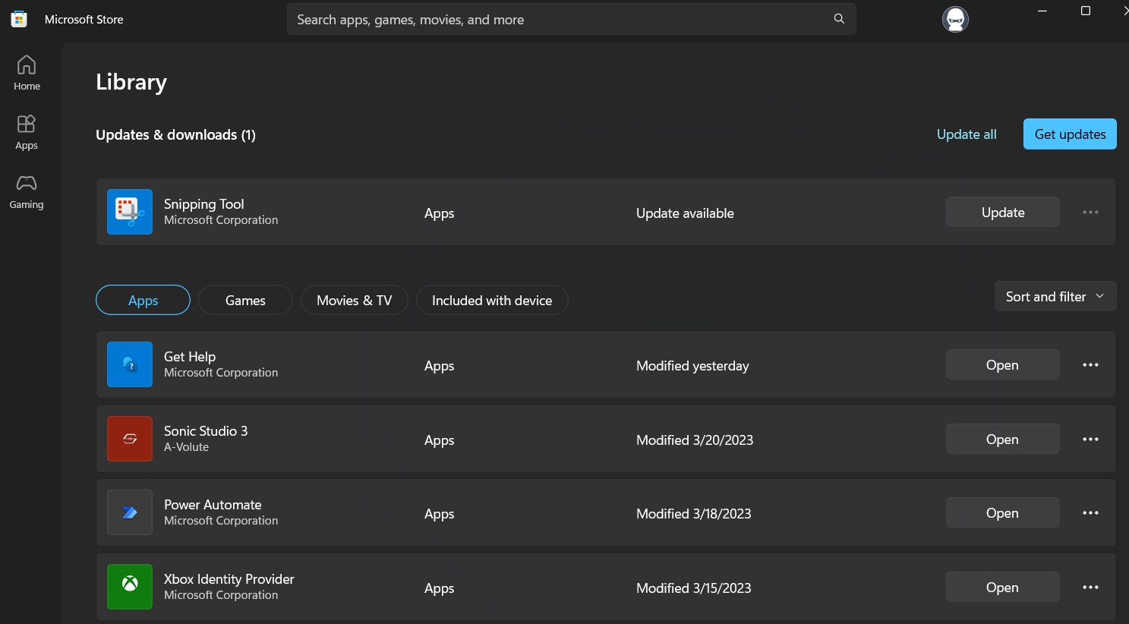Open the Gaming section in the sidebar
The width and height of the screenshot is (1129, 624).
pyautogui.click(x=27, y=192)
